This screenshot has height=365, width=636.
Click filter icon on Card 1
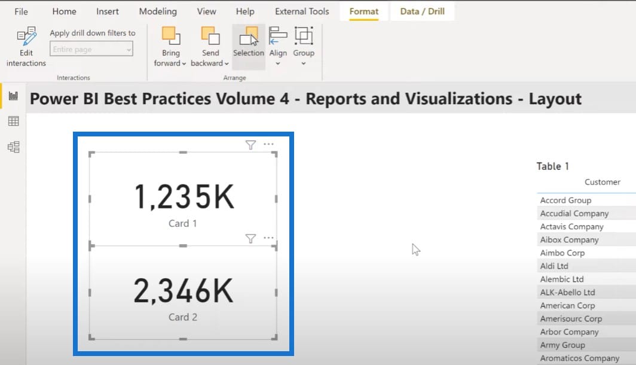[250, 145]
